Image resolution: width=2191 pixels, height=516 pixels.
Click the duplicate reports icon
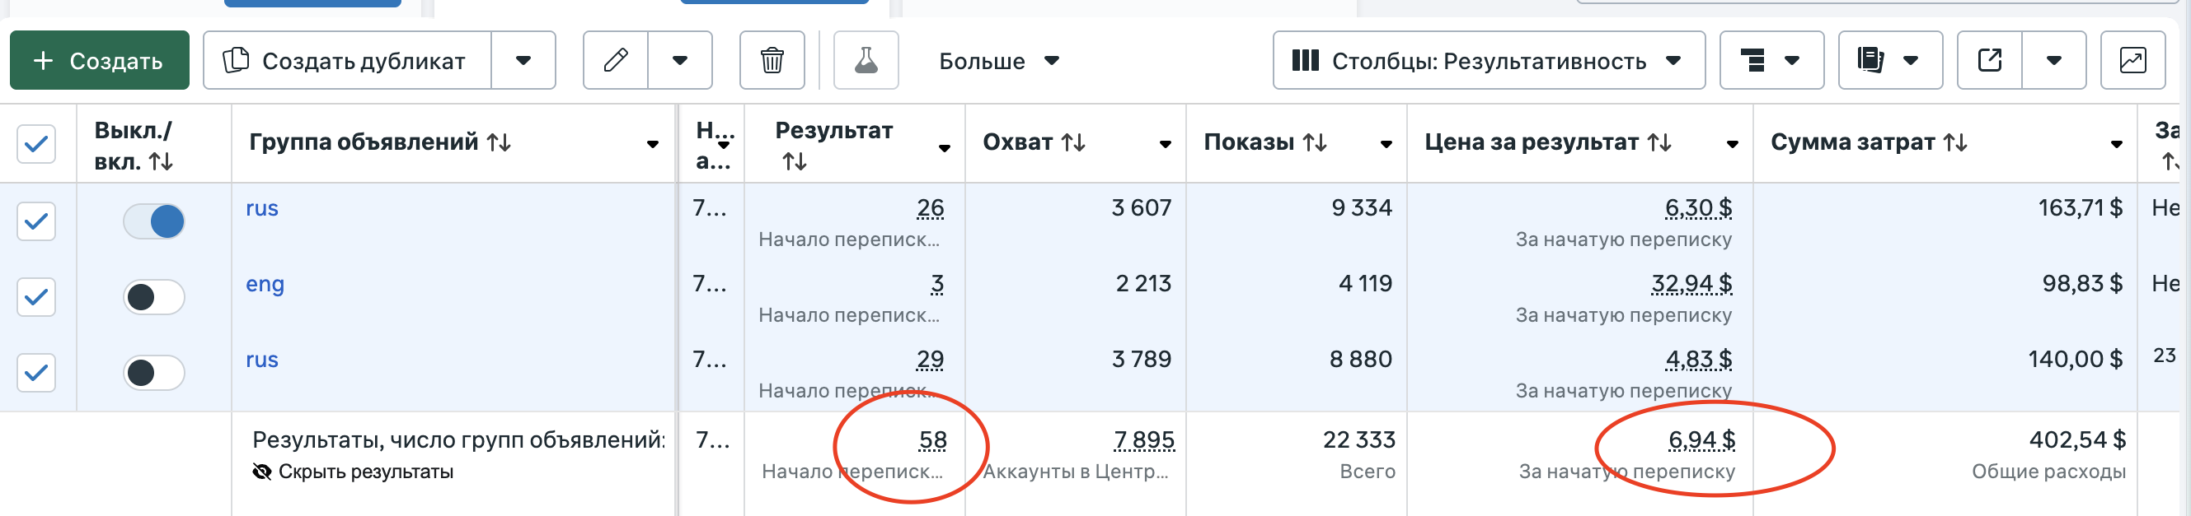[1870, 60]
